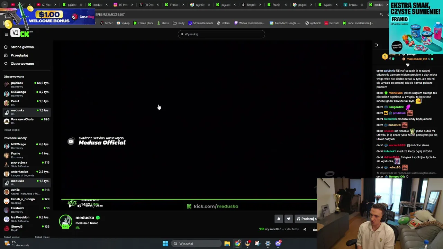
Task: Share the clip via the share icon
Action: 305,229
